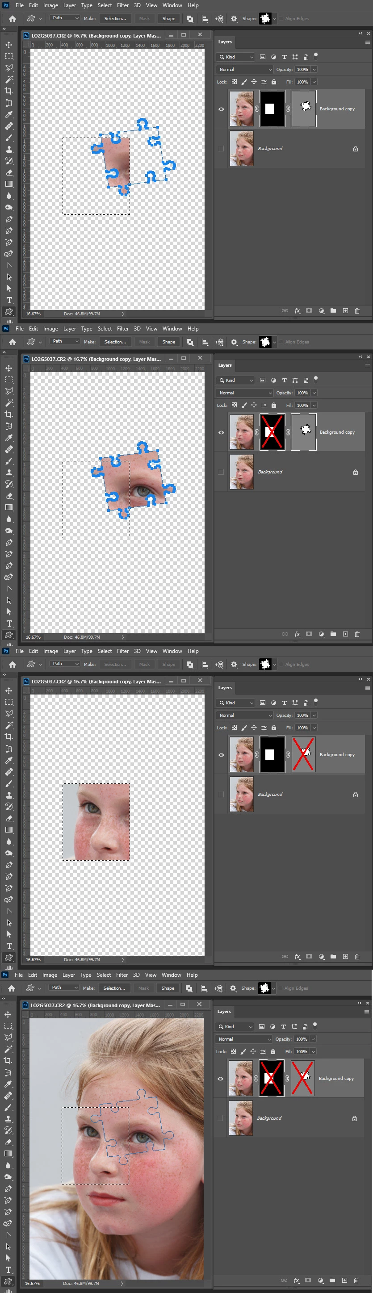Select the Rectangular Marquee tool in the top screenshot
The width and height of the screenshot is (373, 1293).
click(x=8, y=56)
